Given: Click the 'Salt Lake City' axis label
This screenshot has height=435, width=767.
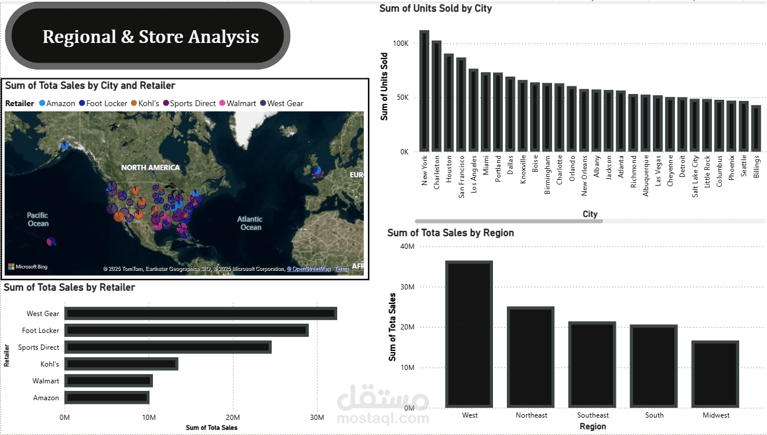Looking at the screenshot, I should click(695, 176).
